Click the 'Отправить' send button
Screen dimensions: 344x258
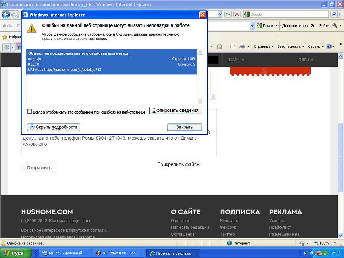coord(39,168)
